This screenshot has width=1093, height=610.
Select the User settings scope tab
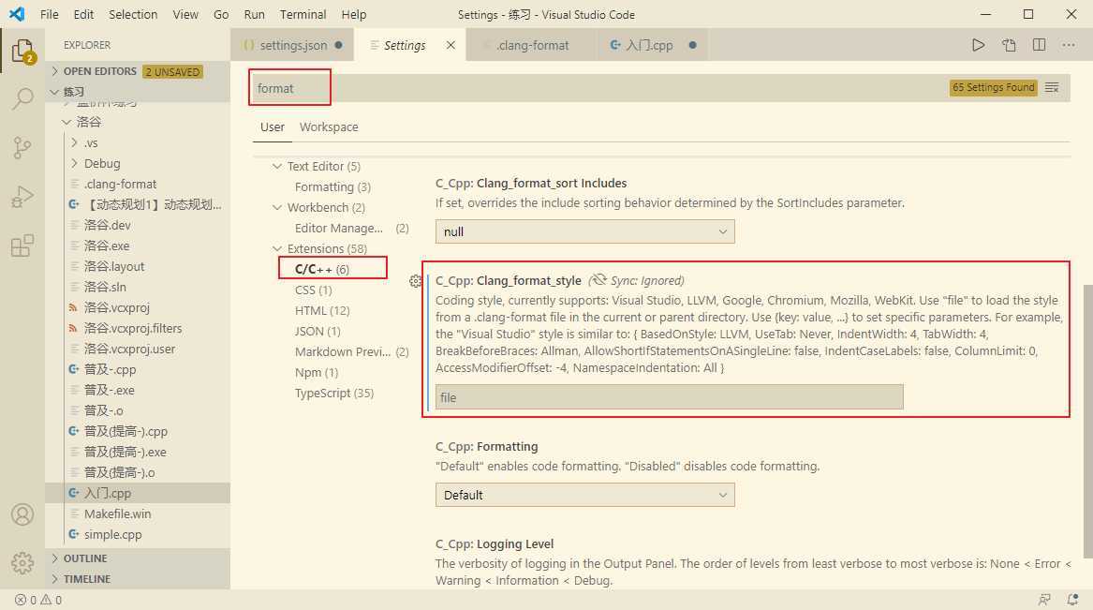(273, 126)
